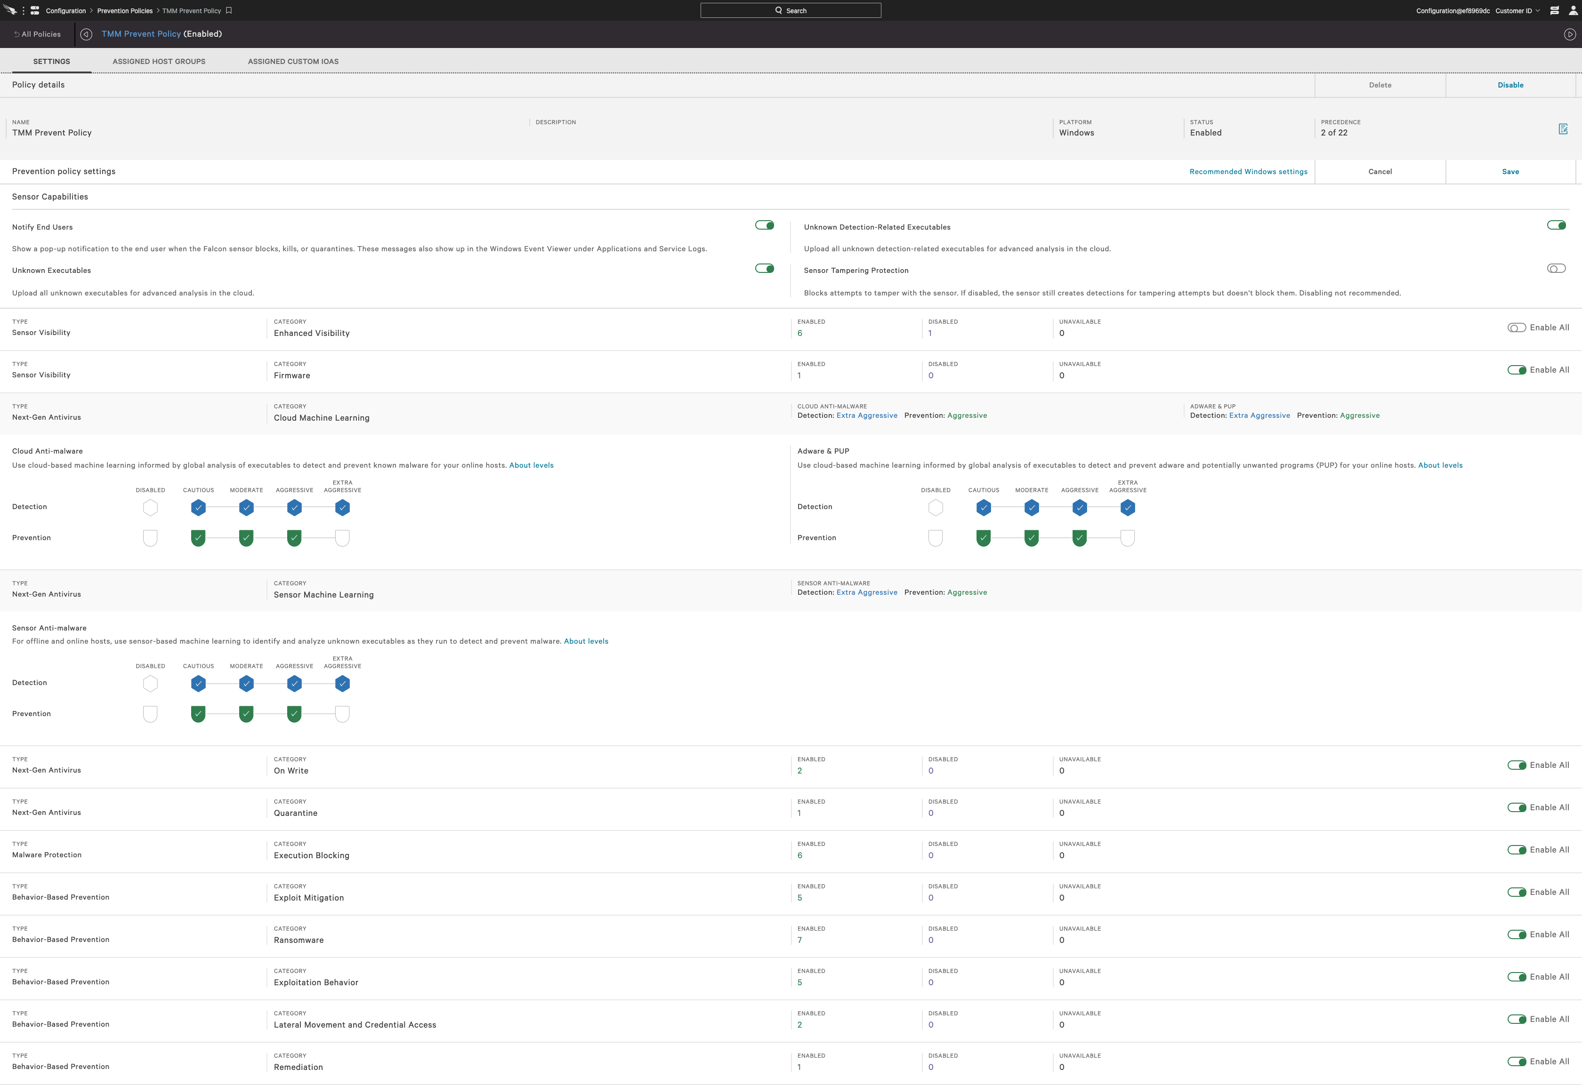
Task: Click the Disable policy button
Action: (x=1510, y=85)
